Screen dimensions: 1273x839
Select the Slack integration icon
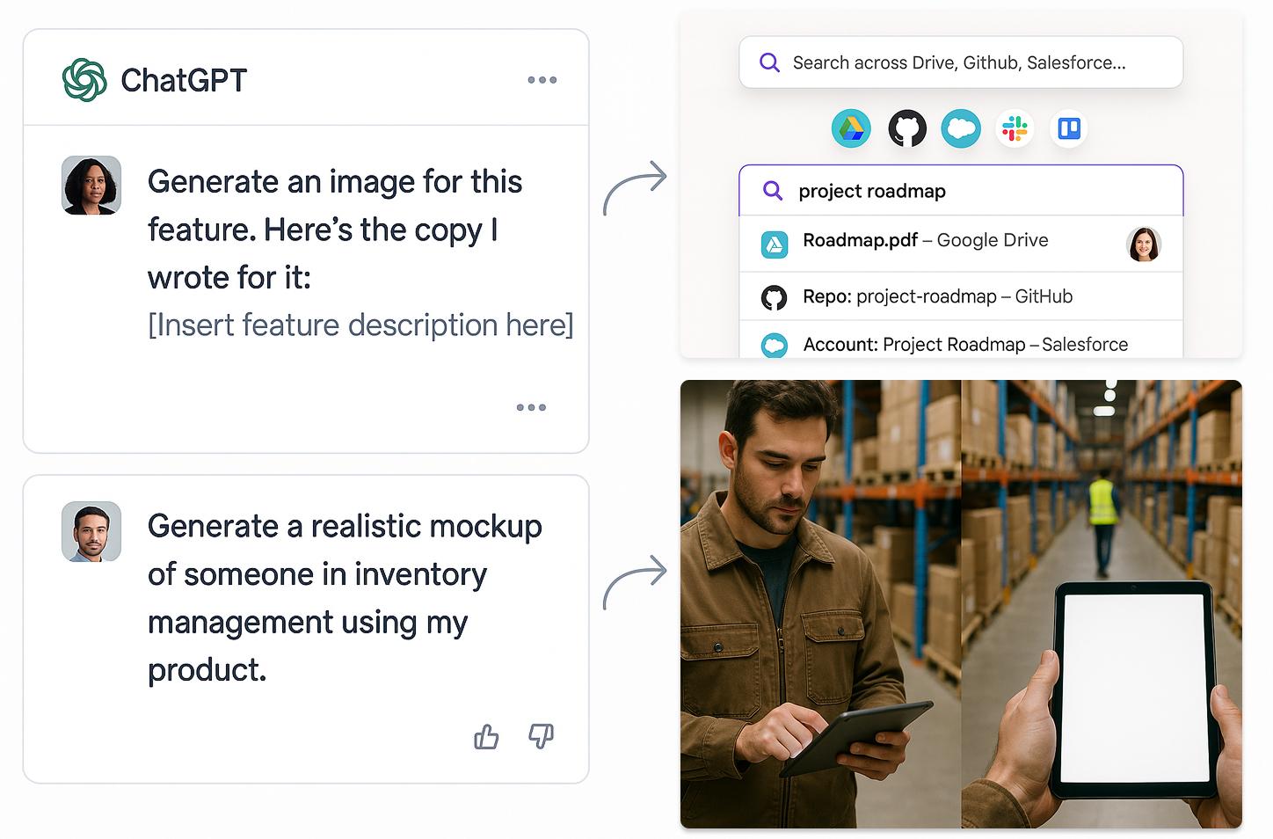pos(1015,129)
